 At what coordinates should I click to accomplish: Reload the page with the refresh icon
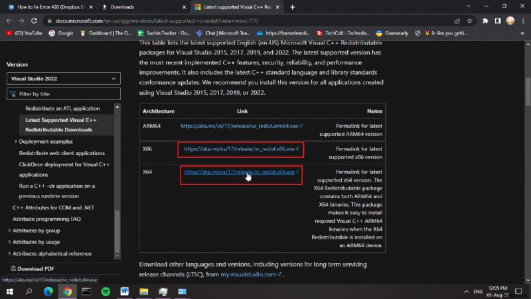pos(34,21)
